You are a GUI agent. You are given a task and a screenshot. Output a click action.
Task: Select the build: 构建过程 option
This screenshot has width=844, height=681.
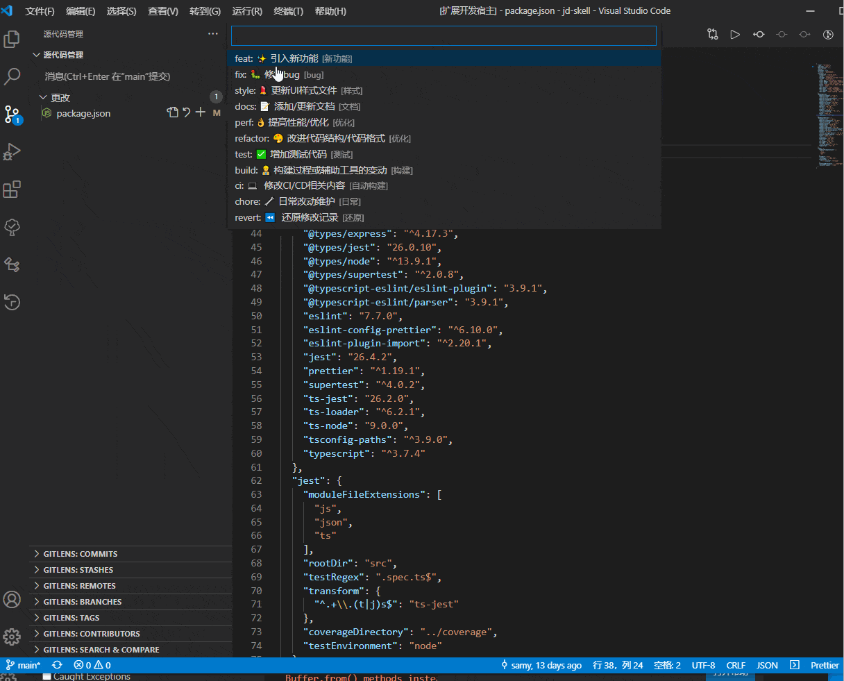[444, 170]
